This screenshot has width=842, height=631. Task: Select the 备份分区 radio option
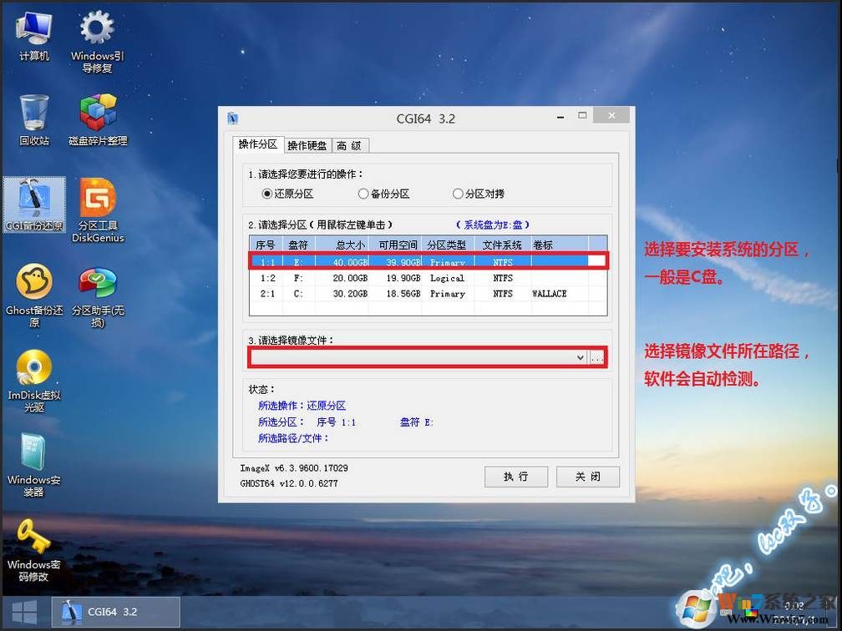363,194
